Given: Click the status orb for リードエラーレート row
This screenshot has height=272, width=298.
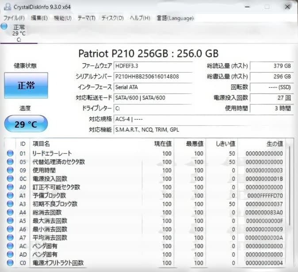Looking at the screenshot, I should [x=10, y=153].
